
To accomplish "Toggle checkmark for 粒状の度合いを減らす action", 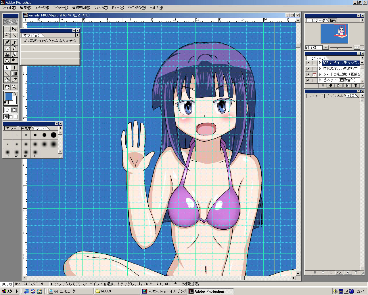I will coord(308,69).
